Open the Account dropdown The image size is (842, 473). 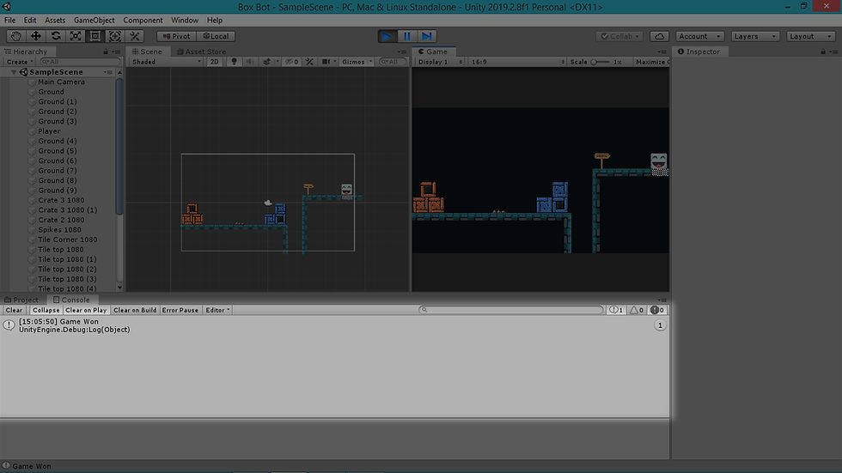tap(699, 36)
